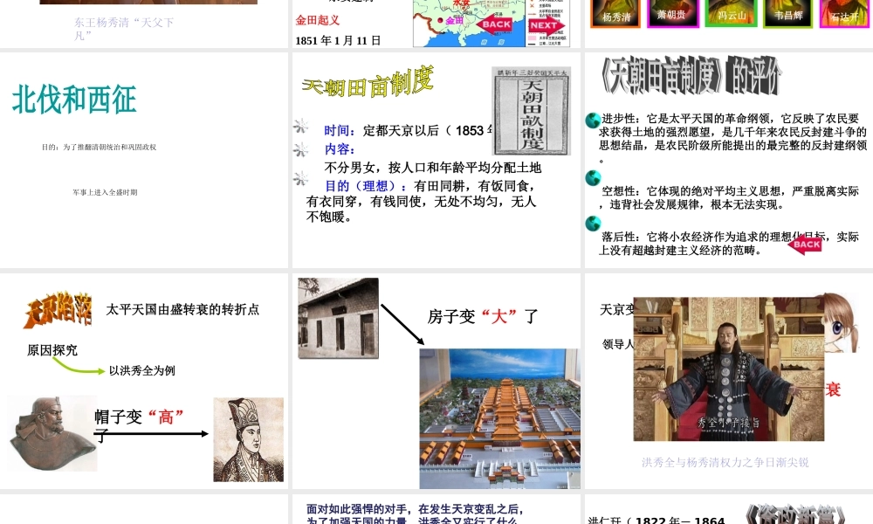This screenshot has width=873, height=524.
Task: Click the snowflake bullet beside 内容
Action: click(301, 149)
